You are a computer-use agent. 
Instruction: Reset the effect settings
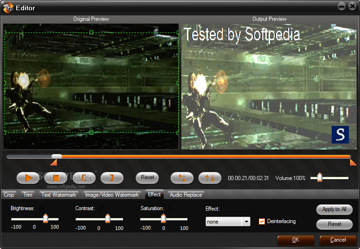[334, 224]
